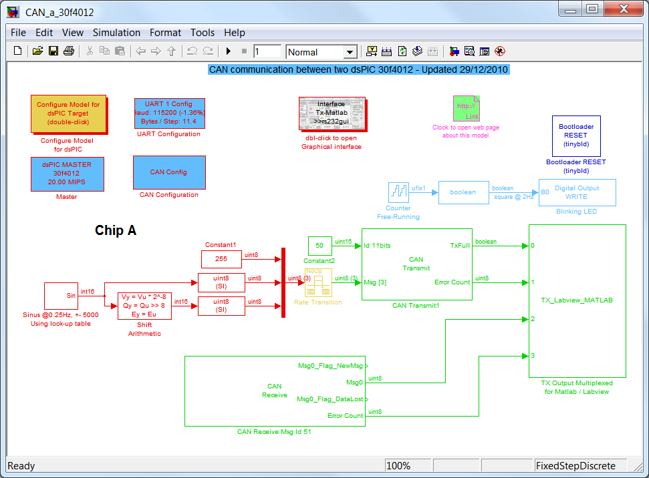Click the http Link web page block
Image resolution: width=649 pixels, height=478 pixels.
(x=467, y=108)
